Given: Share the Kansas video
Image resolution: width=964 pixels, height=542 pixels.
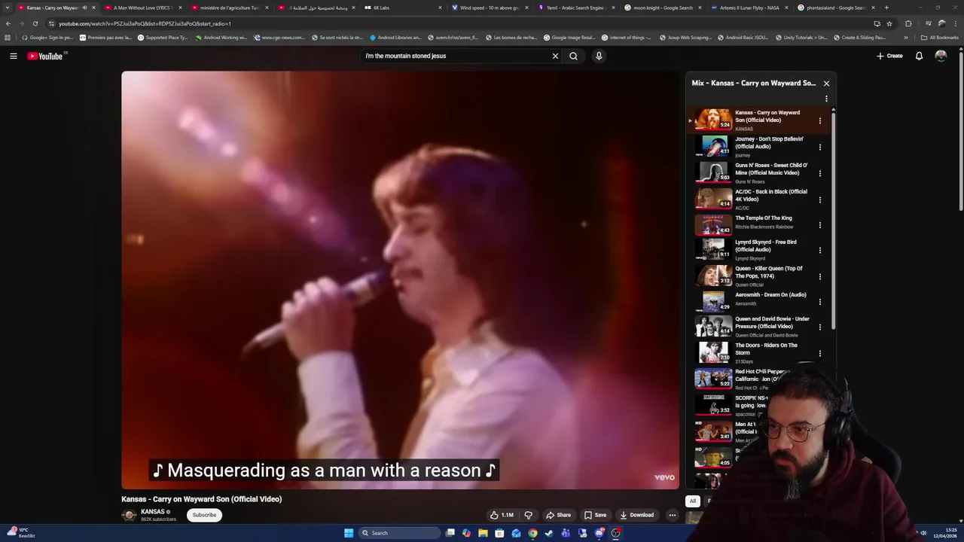Looking at the screenshot, I should [x=558, y=515].
